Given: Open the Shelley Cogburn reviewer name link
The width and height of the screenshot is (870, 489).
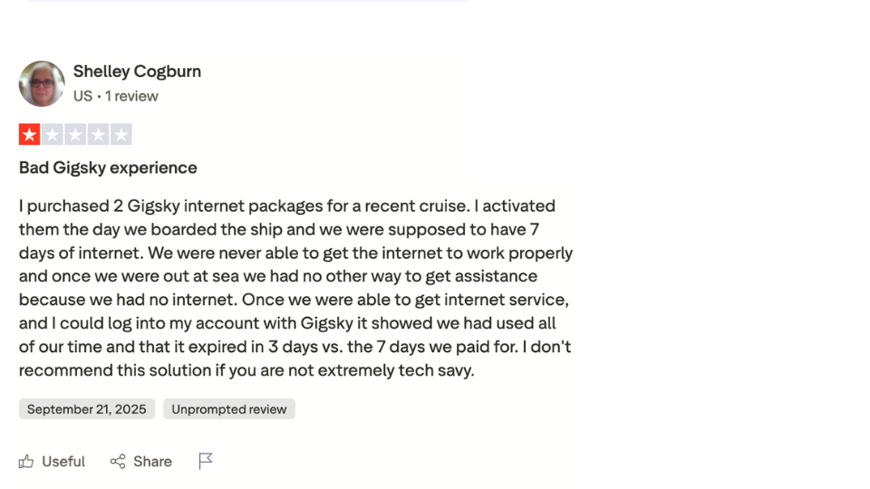Looking at the screenshot, I should click(x=137, y=72).
